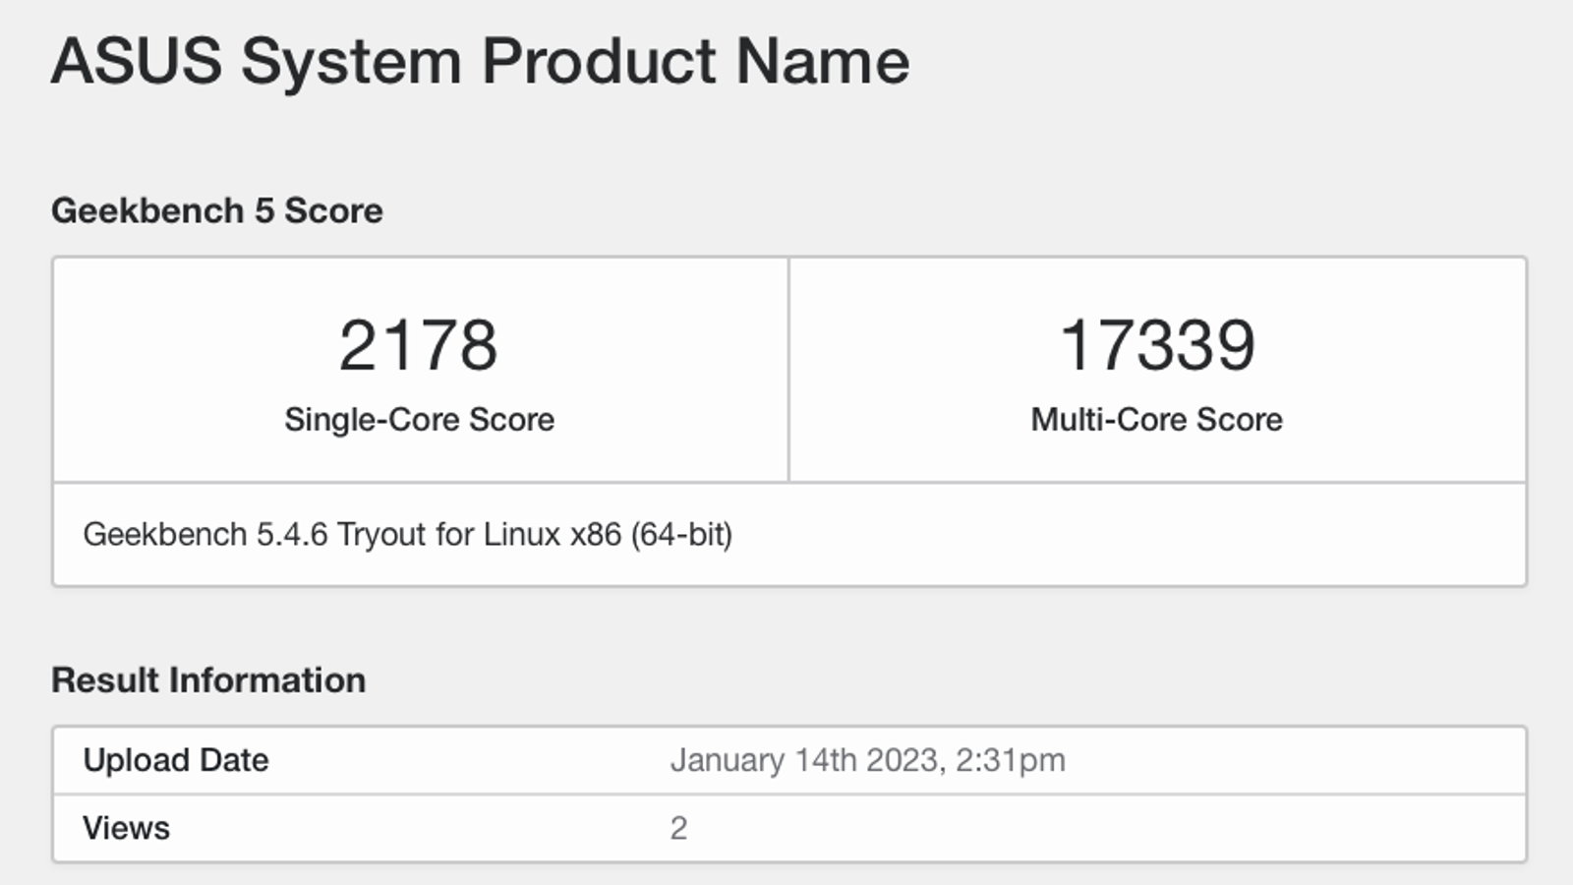Click the (64-bit) architecture text
Viewport: 1573px width, 885px height.
pyautogui.click(x=681, y=535)
